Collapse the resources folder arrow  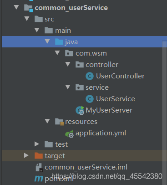tap(47, 121)
